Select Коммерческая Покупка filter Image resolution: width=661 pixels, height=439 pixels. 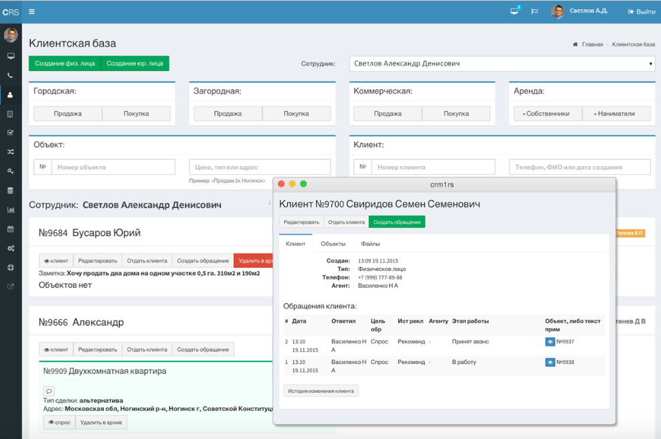pos(456,114)
